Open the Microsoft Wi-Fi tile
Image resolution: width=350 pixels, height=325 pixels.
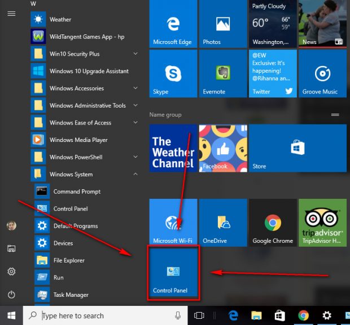click(x=173, y=222)
